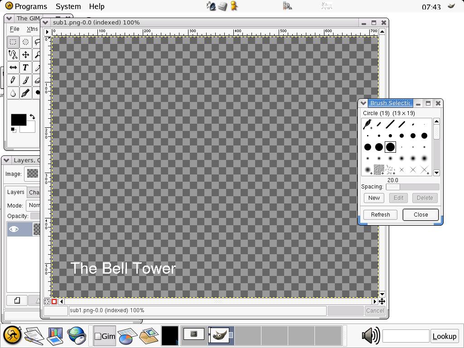Open the File menu in GIMP toolbox
464x348 pixels.
[x=14, y=29]
